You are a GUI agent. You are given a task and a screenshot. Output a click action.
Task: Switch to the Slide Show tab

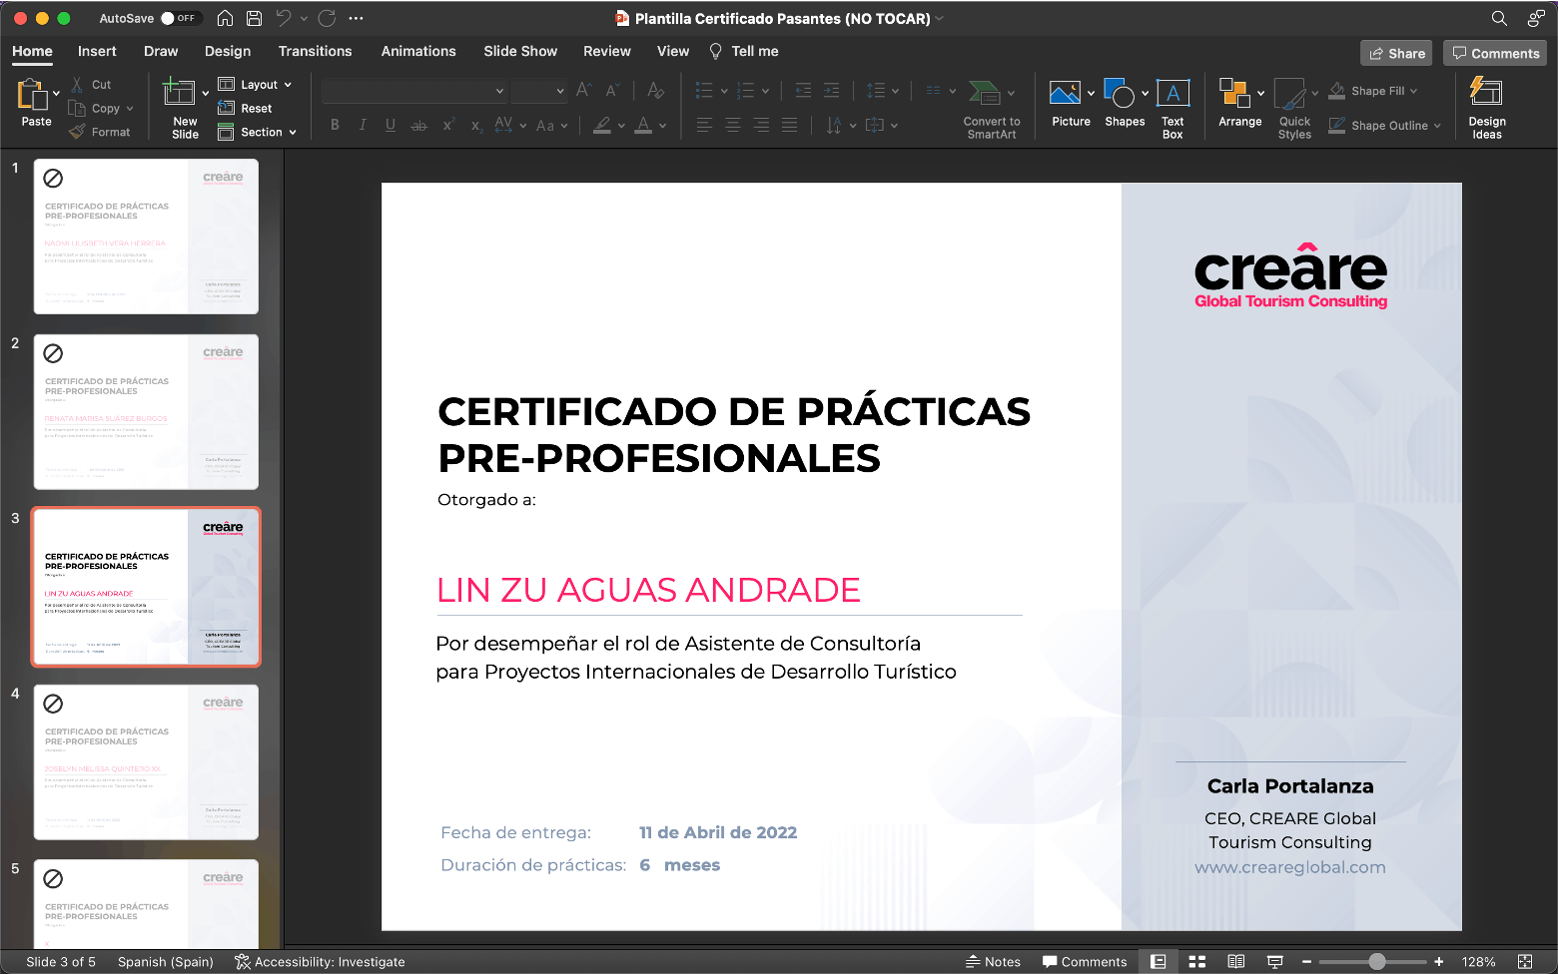(x=520, y=51)
